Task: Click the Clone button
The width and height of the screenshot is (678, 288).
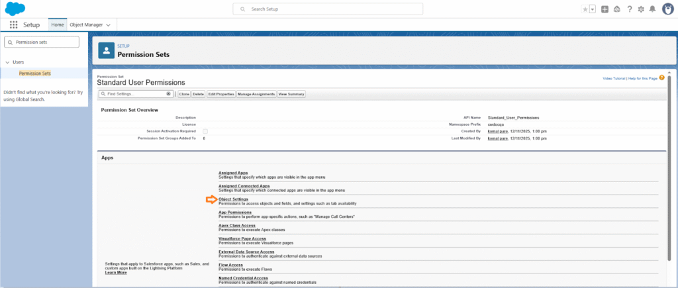Action: (x=184, y=94)
